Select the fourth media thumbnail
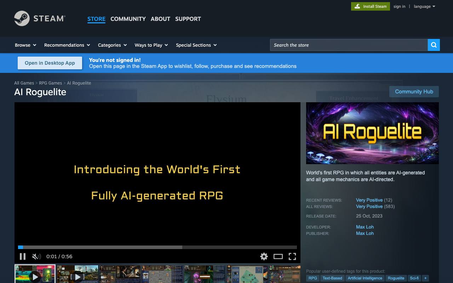Screen dimensions: 453x283 tap(162, 274)
